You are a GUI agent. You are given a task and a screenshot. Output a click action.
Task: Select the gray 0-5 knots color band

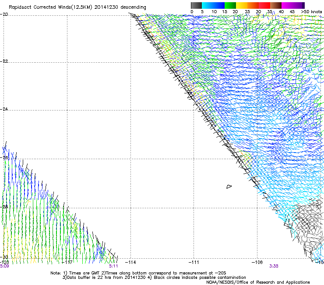(196, 5)
